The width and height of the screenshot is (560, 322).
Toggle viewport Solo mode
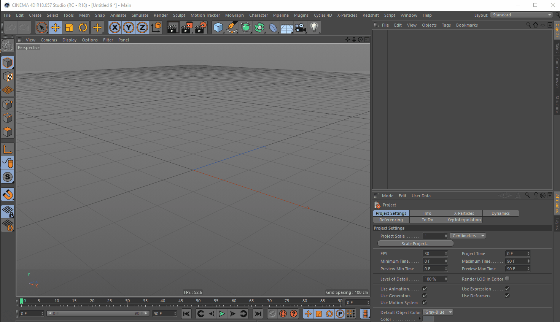(8, 177)
